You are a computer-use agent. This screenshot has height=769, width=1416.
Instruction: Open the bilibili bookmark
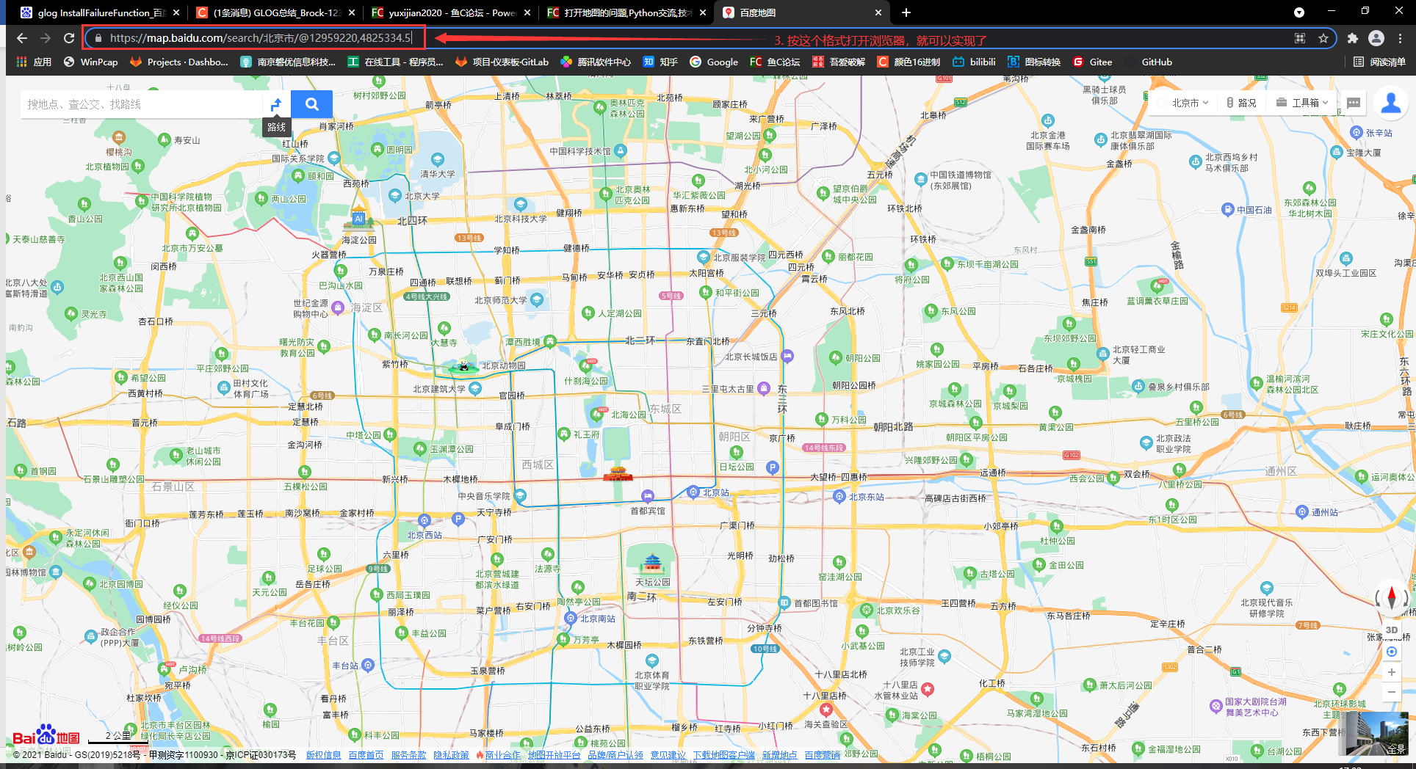pos(974,62)
